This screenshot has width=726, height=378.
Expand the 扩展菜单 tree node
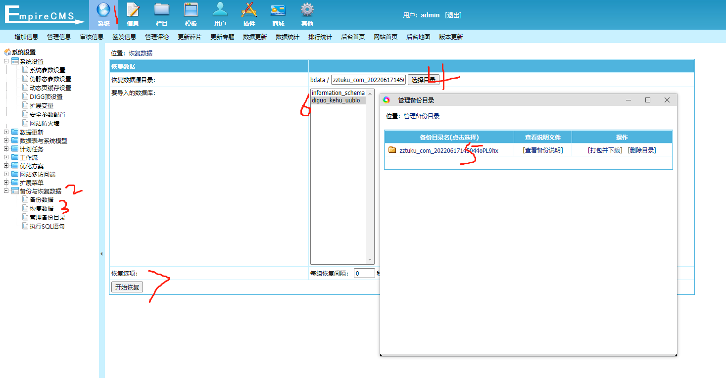[6, 183]
